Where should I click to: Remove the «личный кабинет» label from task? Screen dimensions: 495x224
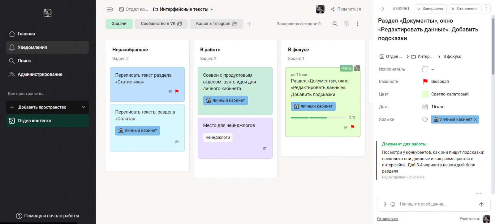tap(476, 120)
